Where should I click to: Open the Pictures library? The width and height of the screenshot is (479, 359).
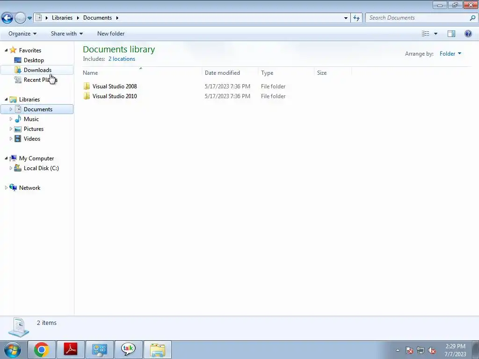(34, 129)
